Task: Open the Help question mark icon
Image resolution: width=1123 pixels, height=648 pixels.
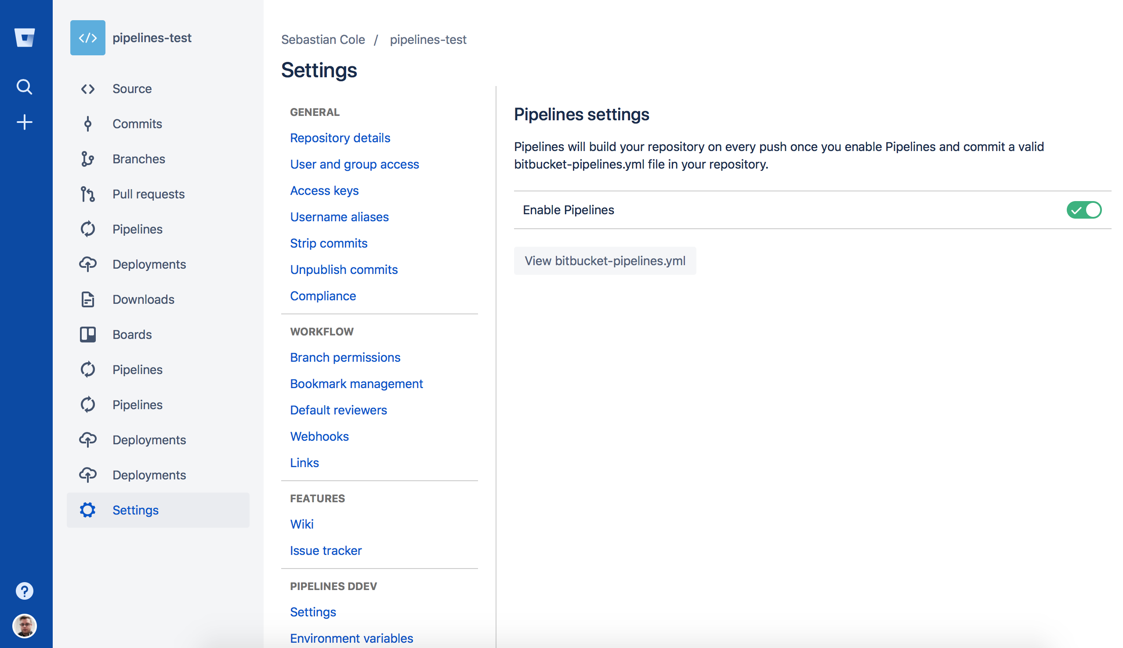Action: coord(25,590)
